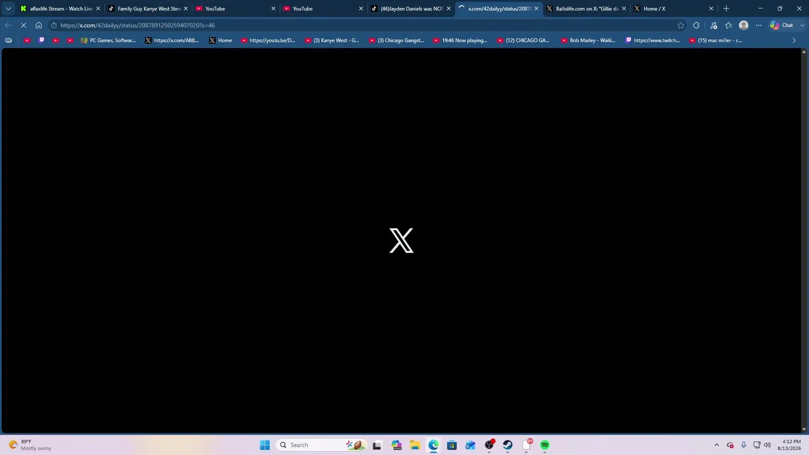Viewport: 809px width, 455px height.
Task: Open Kanye West bookmark
Action: (x=332, y=40)
